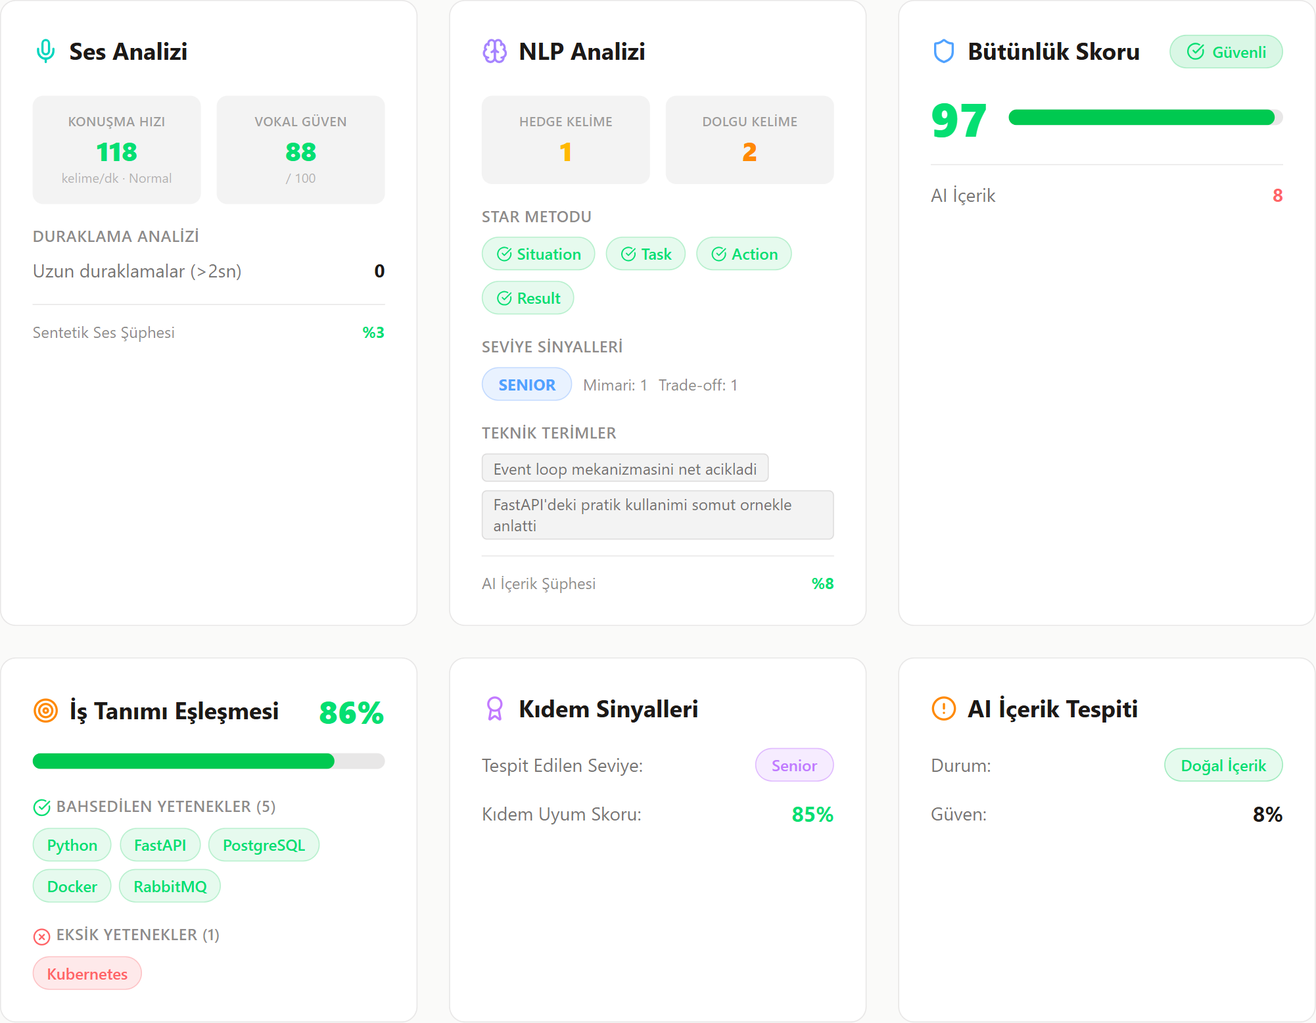This screenshot has height=1023, width=1316.
Task: Select the FastAPI skill tag
Action: coord(160,845)
